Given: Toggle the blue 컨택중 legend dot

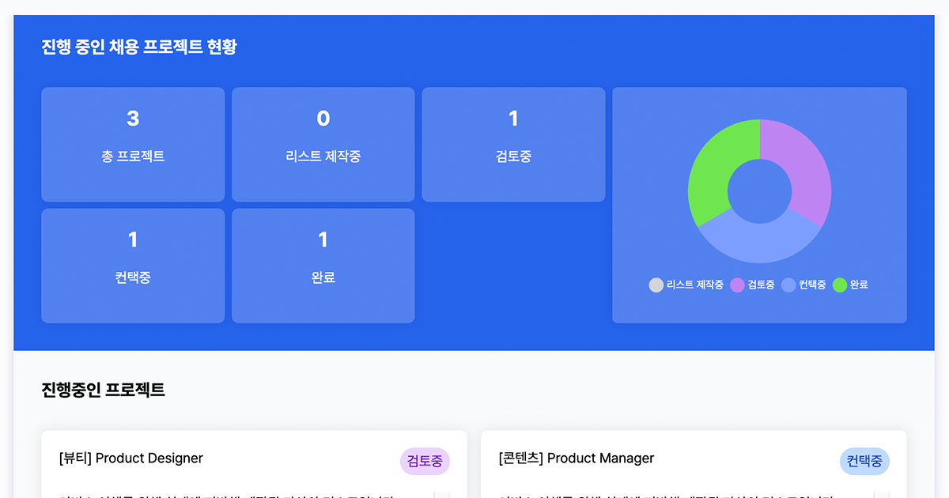Looking at the screenshot, I should coord(788,285).
